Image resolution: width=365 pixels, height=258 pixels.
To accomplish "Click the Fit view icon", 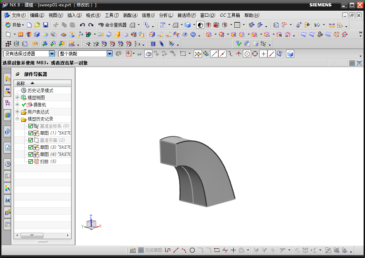I will pos(163,25).
